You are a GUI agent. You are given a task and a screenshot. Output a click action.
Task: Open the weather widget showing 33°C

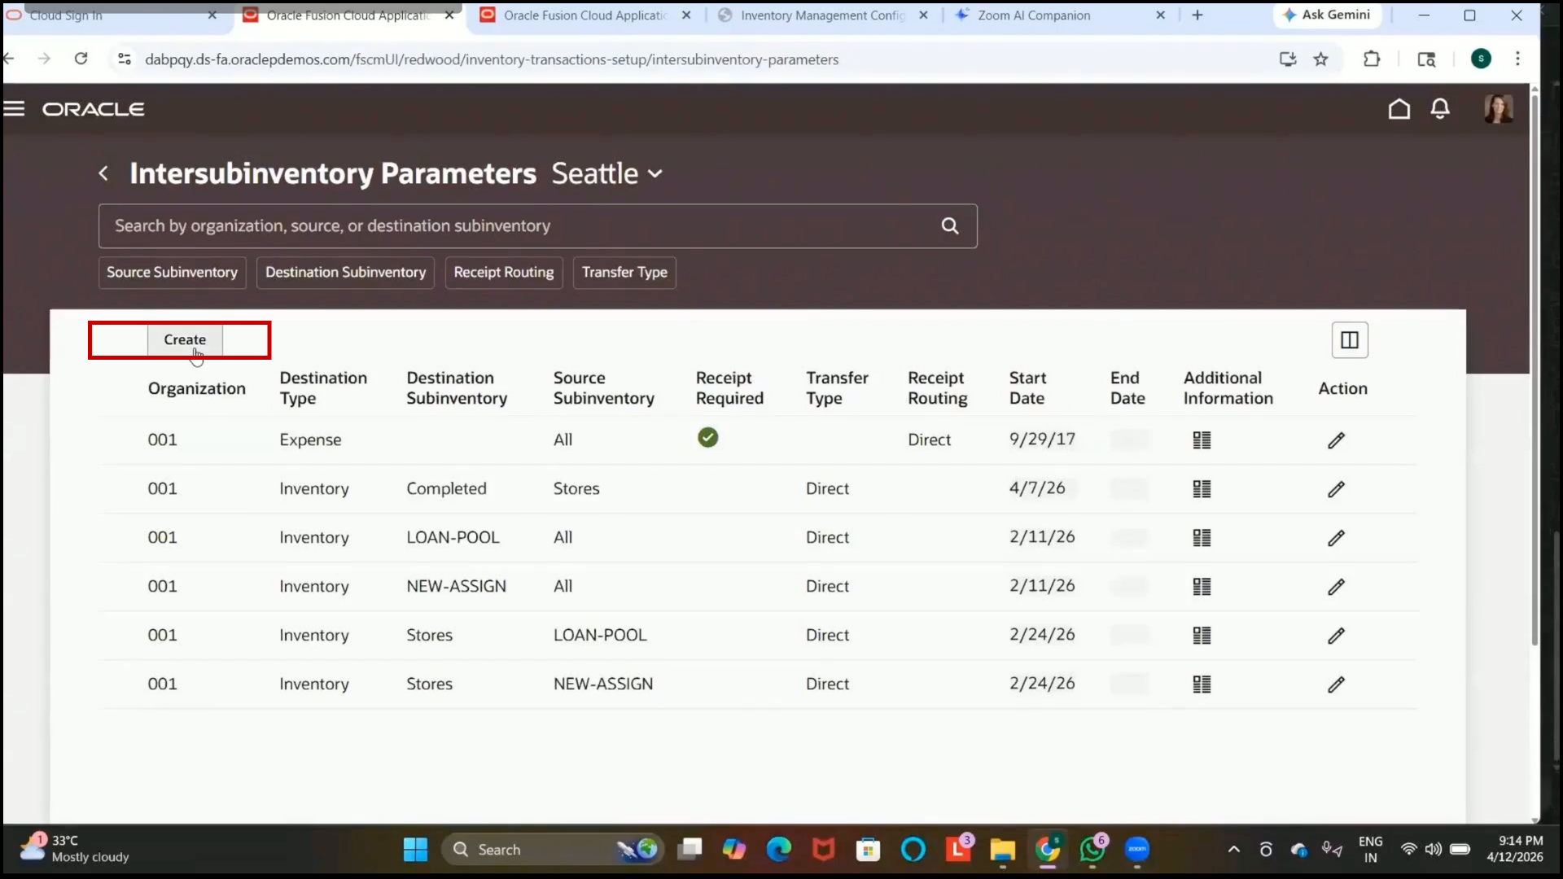(x=75, y=849)
